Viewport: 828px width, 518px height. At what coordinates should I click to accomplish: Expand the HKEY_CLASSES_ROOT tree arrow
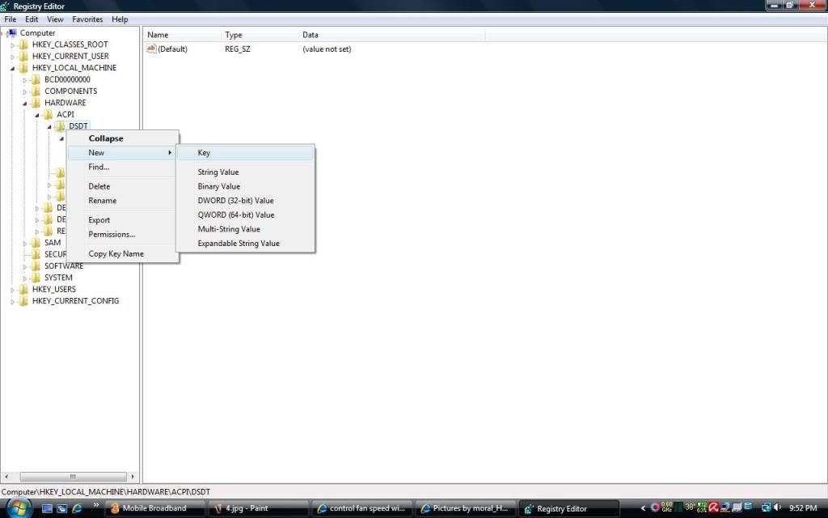pyautogui.click(x=12, y=45)
